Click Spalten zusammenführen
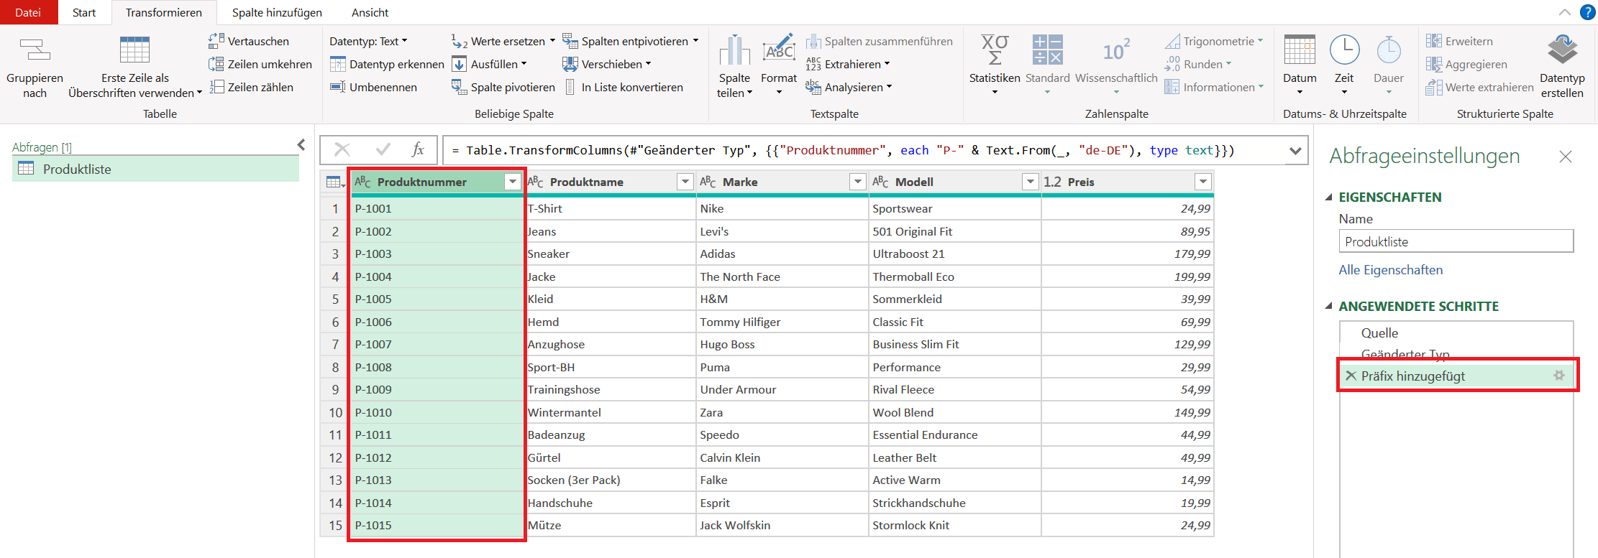This screenshot has height=558, width=1598. tap(880, 41)
